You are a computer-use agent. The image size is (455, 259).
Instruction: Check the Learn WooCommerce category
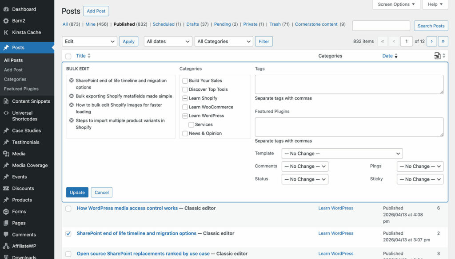[185, 107]
